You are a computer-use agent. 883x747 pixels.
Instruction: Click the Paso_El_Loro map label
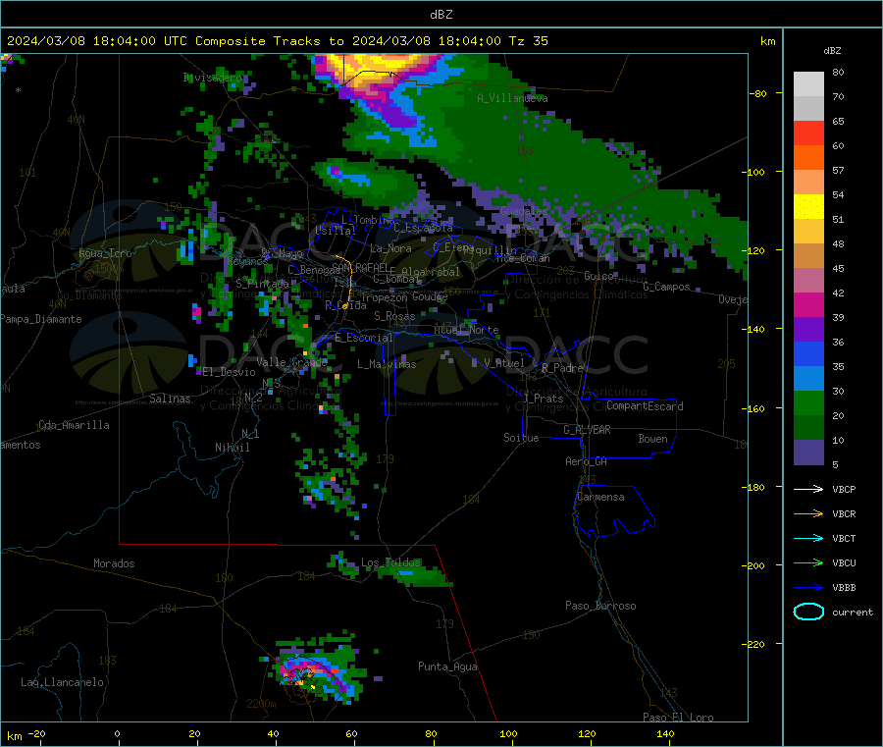678,718
